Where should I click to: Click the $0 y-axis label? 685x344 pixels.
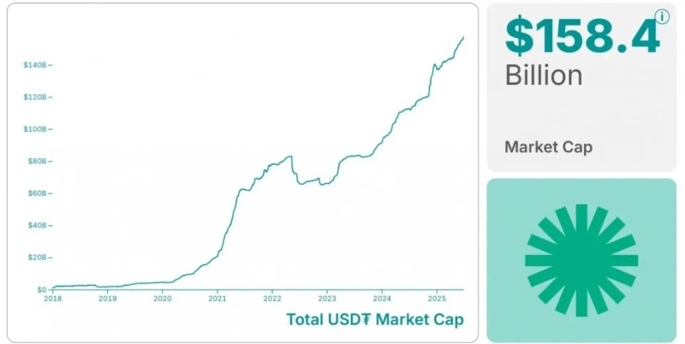(x=40, y=289)
